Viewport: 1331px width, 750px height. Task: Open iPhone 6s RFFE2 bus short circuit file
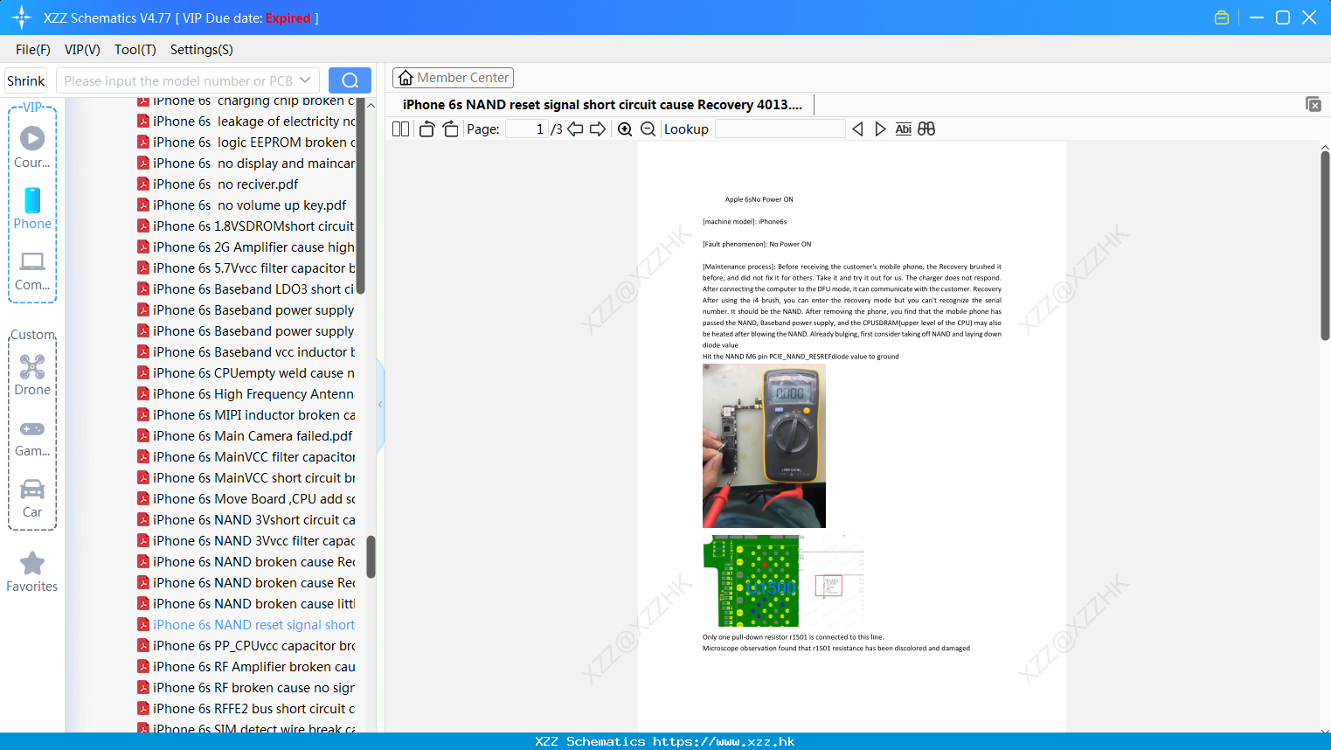[246, 709]
